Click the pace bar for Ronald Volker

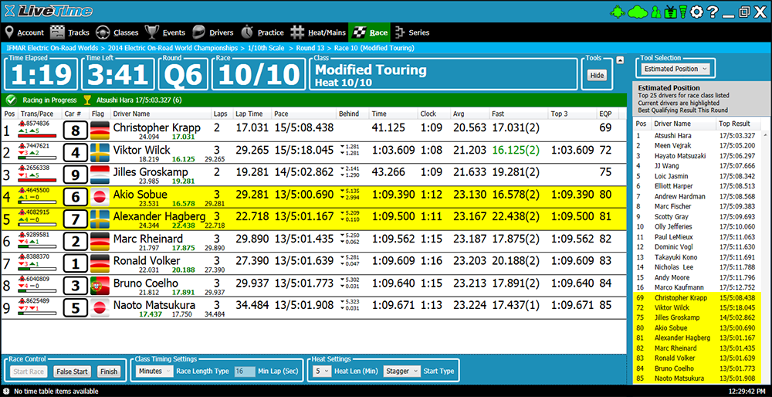(x=37, y=269)
